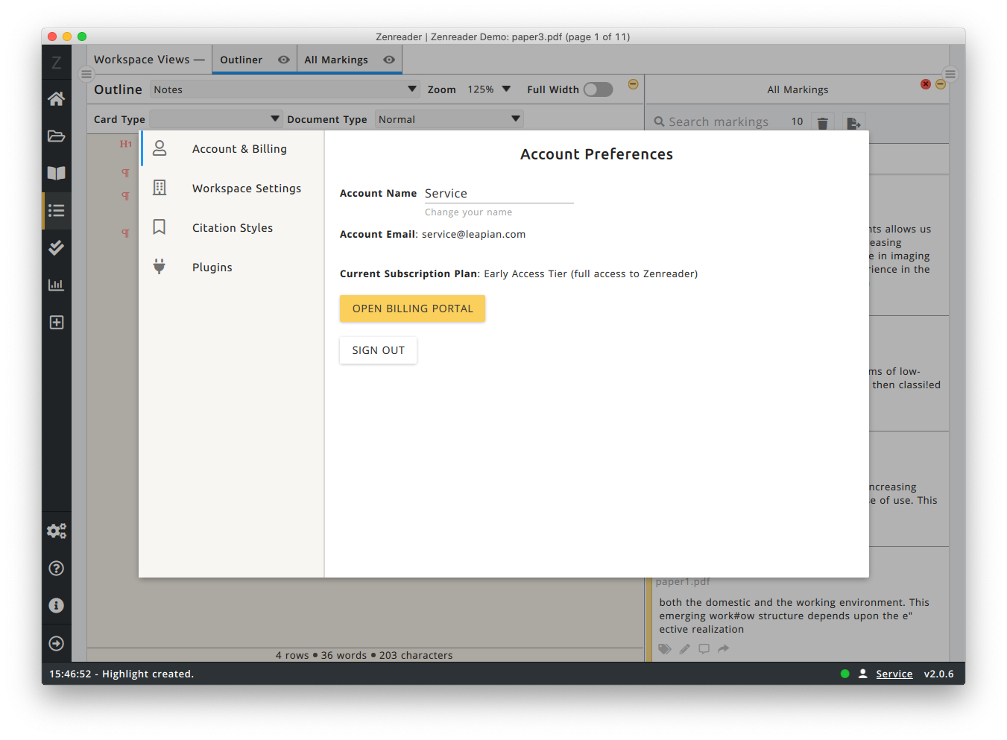Viewport: 1007px width, 740px height.
Task: Click the share arrow icon on marking
Action: (x=723, y=649)
